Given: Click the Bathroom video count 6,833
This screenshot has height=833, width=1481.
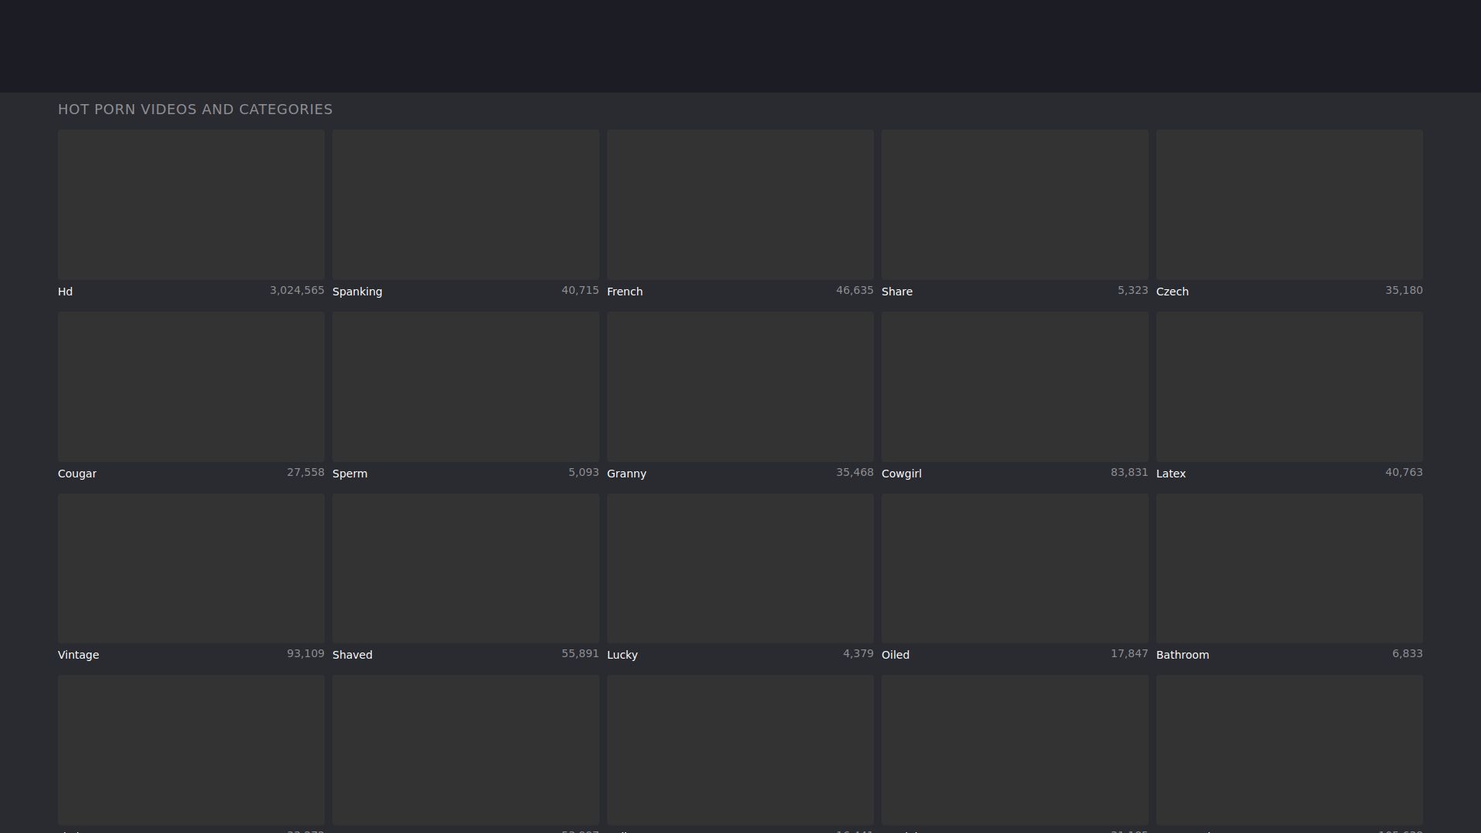Looking at the screenshot, I should (x=1406, y=654).
